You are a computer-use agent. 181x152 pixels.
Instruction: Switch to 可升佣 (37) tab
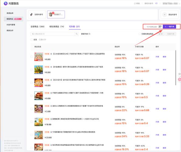point(74,26)
